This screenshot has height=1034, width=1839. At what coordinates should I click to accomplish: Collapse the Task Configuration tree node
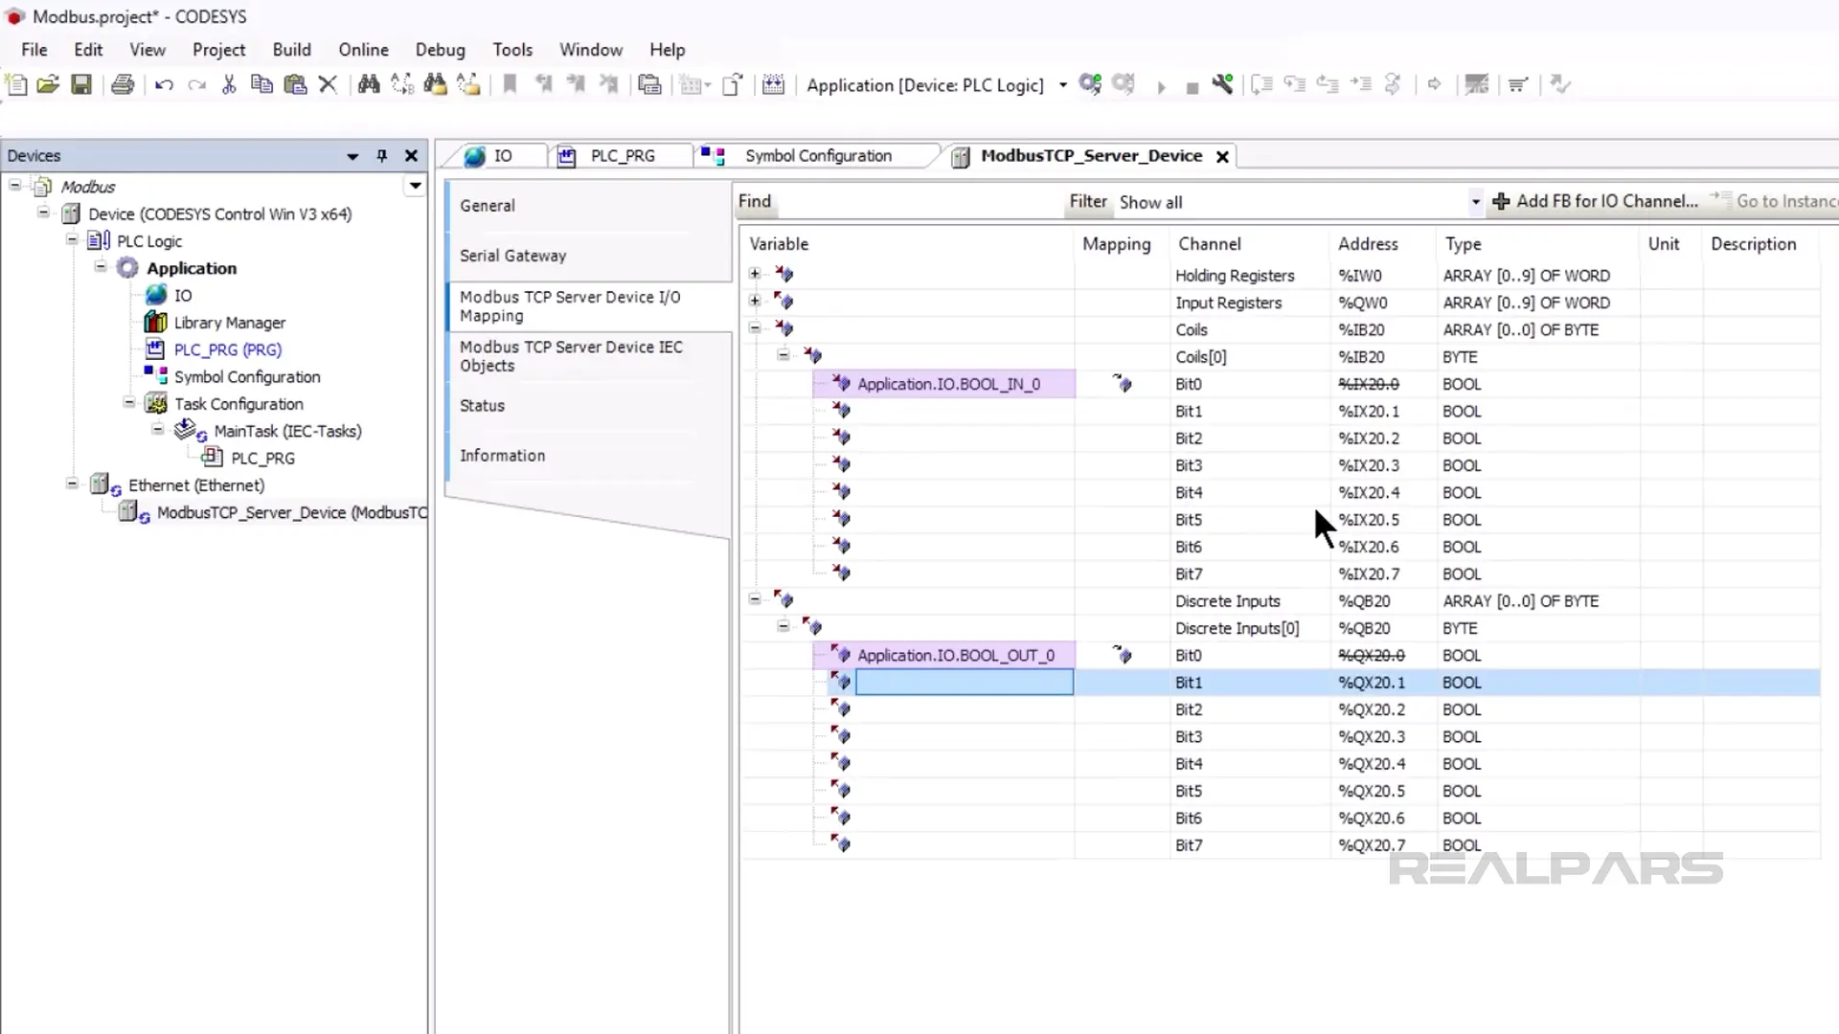point(129,402)
